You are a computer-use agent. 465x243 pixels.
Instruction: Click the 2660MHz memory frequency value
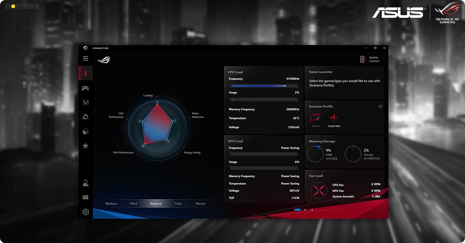point(293,109)
